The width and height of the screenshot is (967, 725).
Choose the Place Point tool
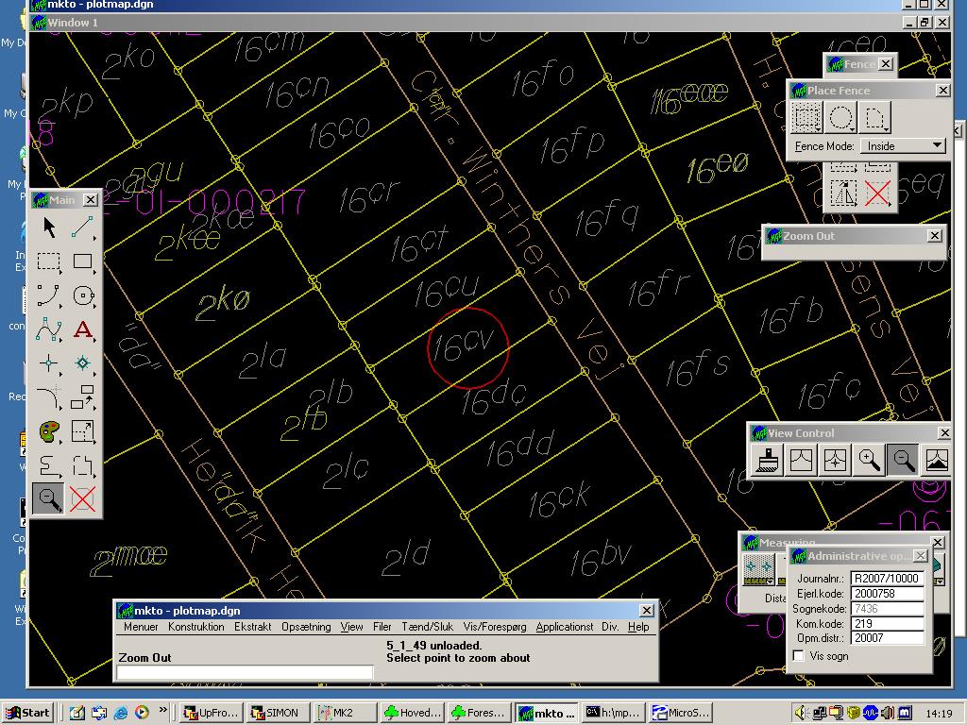[x=49, y=363]
